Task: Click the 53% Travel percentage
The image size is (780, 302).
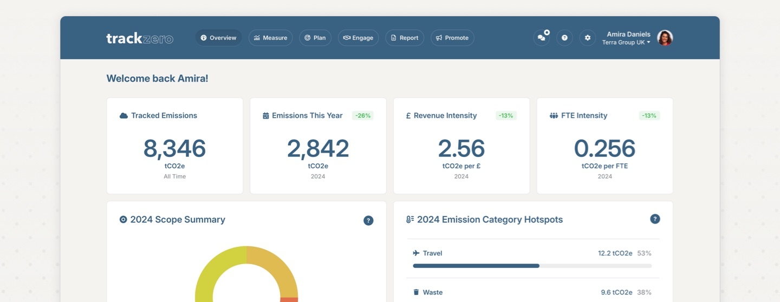Action: point(645,253)
